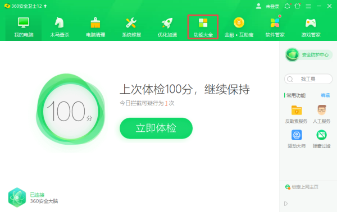Open the skin shirt icon
Viewport: 337px width, 212px height.
point(298,6)
